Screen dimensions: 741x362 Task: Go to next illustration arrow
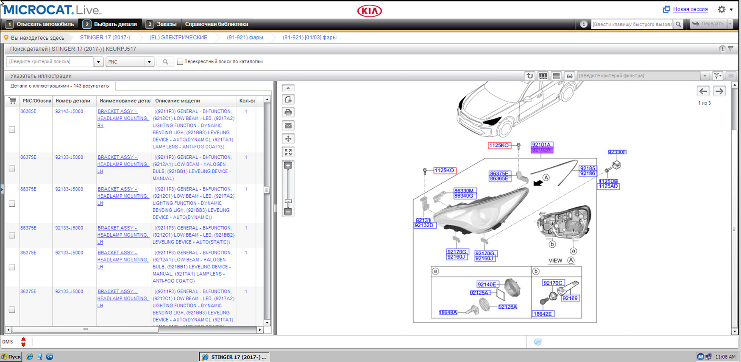point(719,91)
